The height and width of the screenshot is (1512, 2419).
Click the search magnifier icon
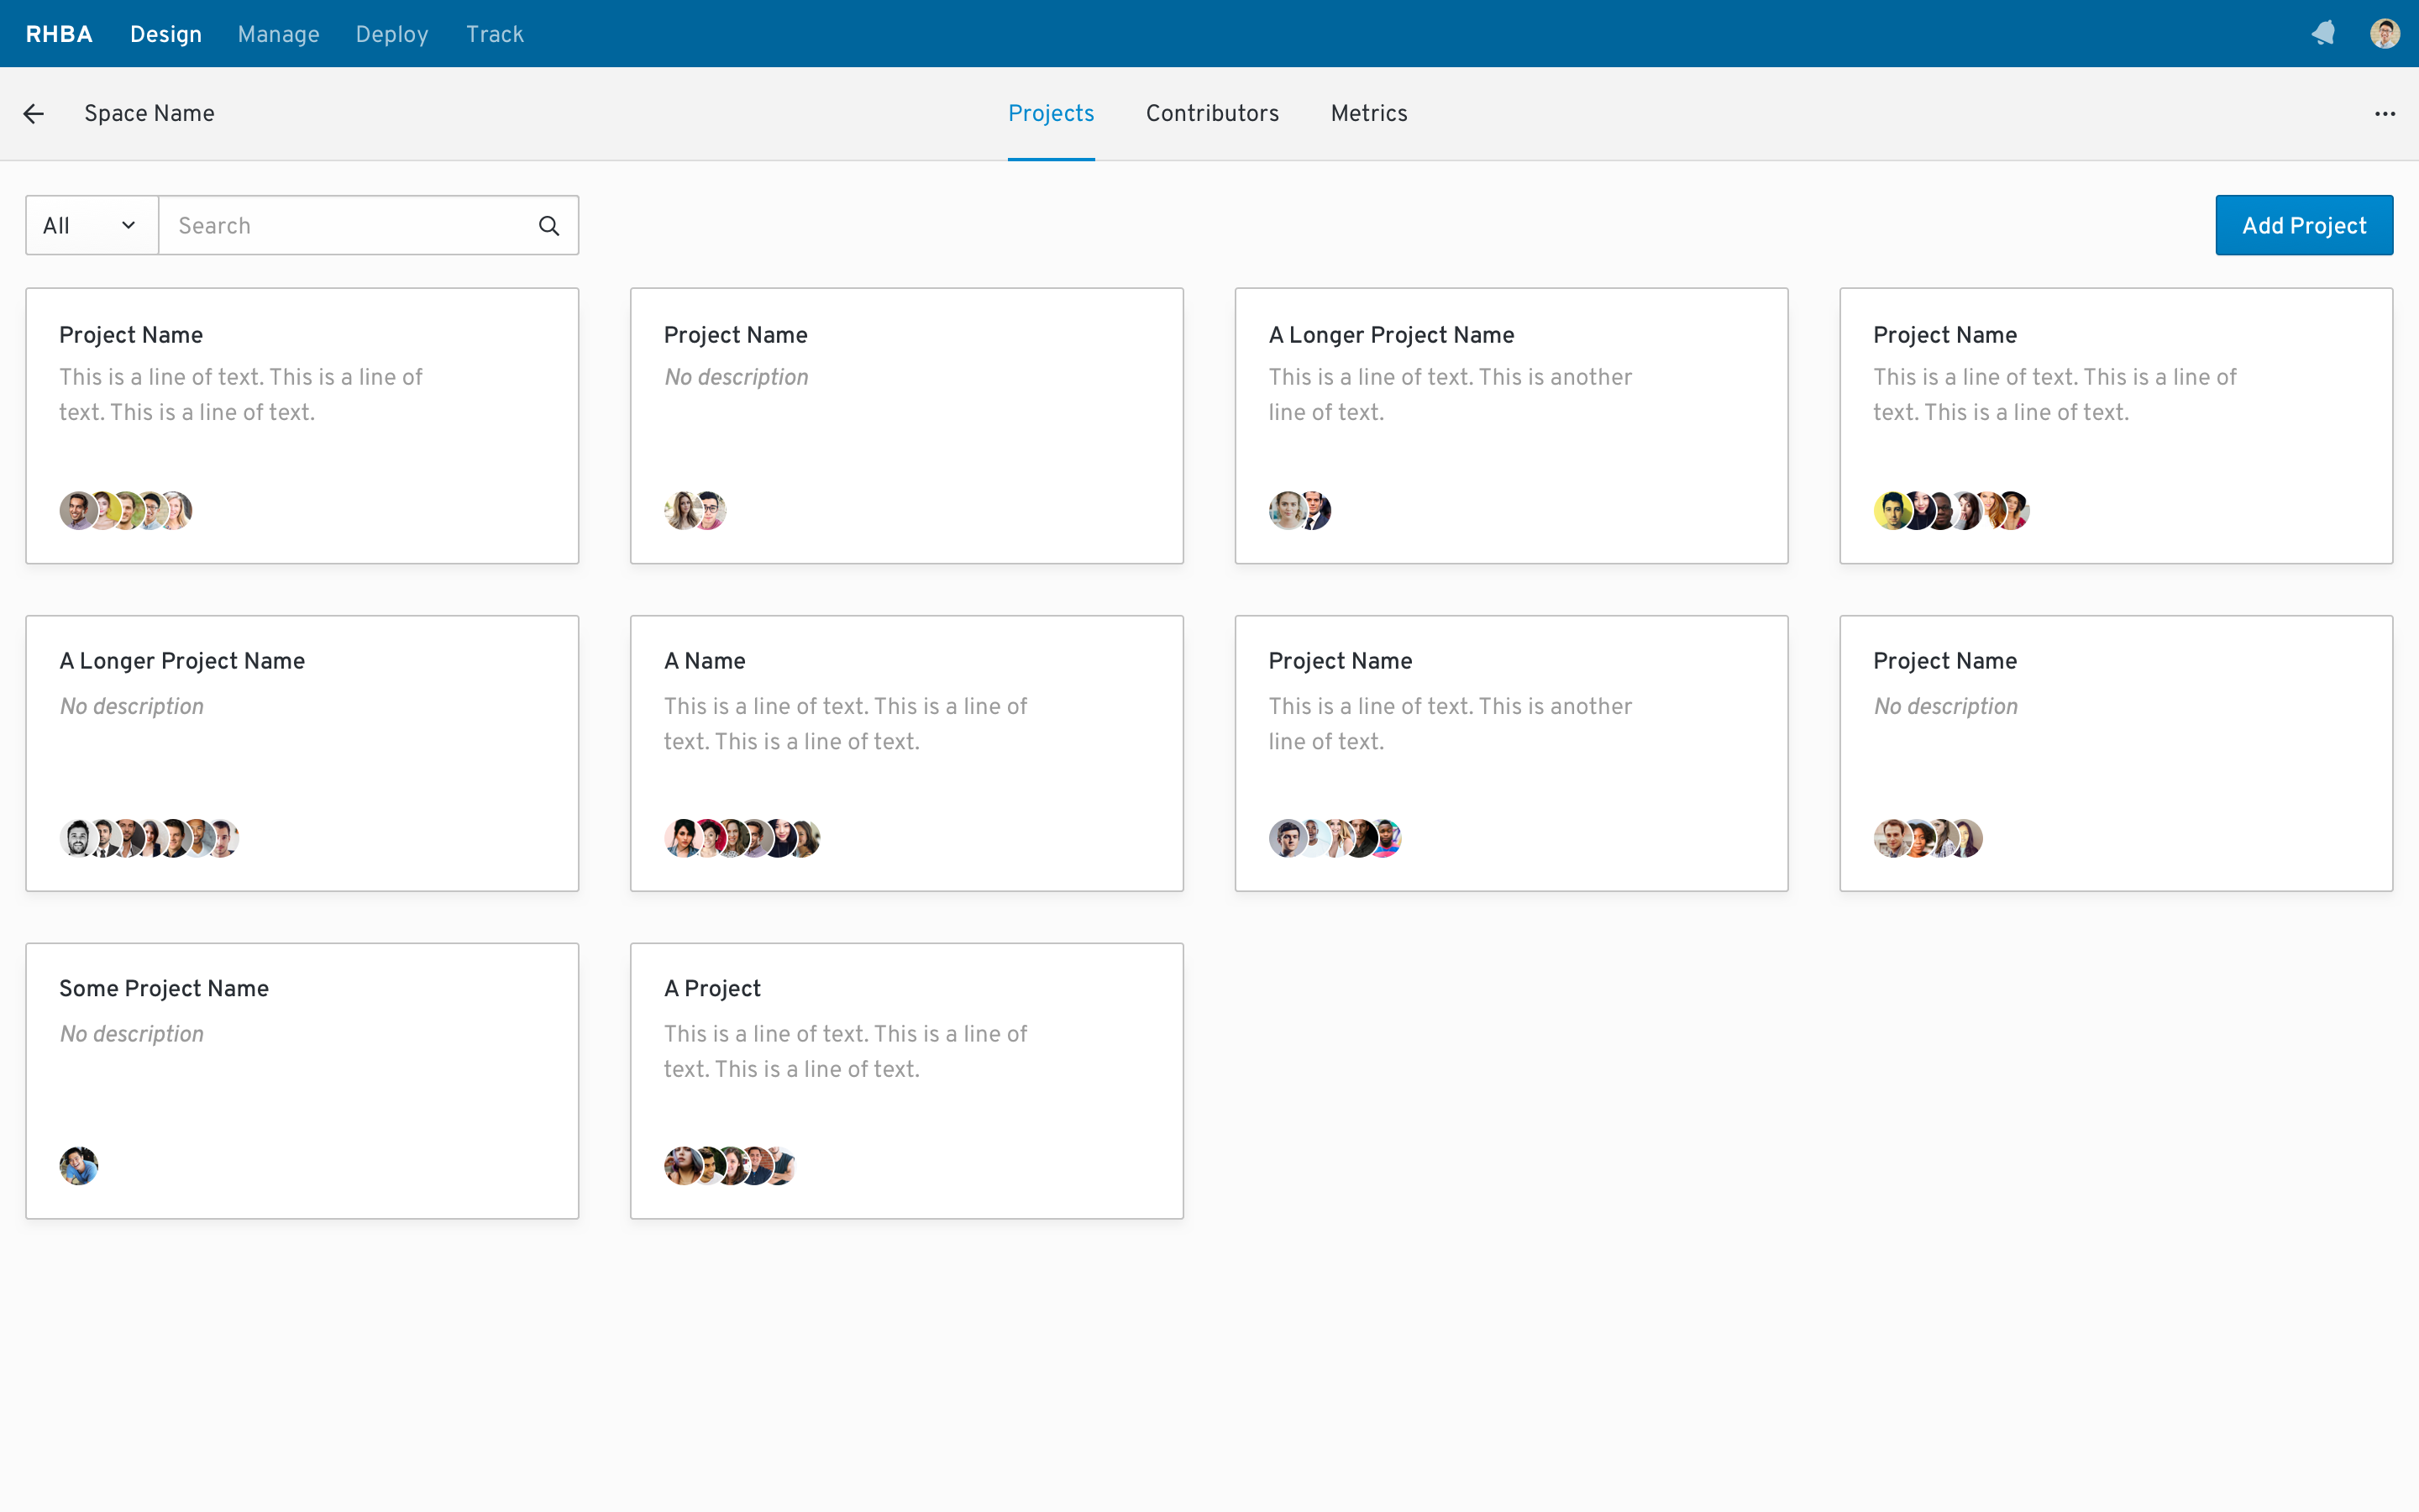click(548, 226)
